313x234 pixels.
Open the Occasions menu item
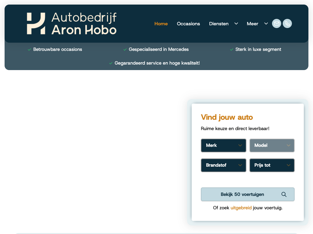click(188, 24)
